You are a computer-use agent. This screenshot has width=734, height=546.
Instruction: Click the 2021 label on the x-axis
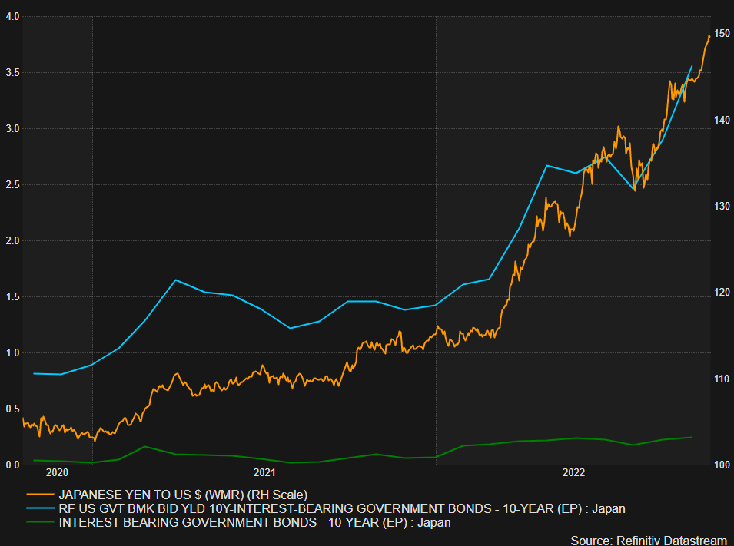(264, 472)
